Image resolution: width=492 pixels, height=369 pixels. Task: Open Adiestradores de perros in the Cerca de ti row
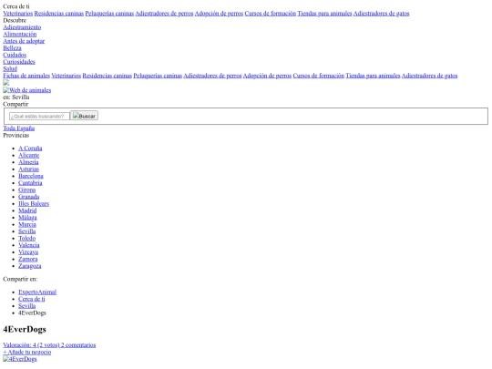coord(164,14)
